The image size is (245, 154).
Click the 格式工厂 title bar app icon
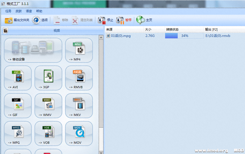[x=3, y=4]
